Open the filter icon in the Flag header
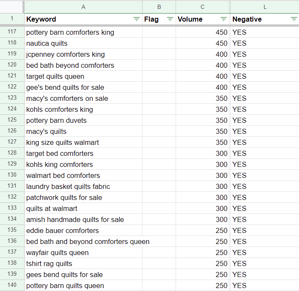Image resolution: width=299 pixels, height=291 pixels. tap(170, 19)
